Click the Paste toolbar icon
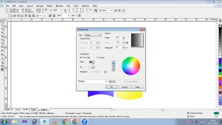222x125 pixels. click(x=33, y=16)
